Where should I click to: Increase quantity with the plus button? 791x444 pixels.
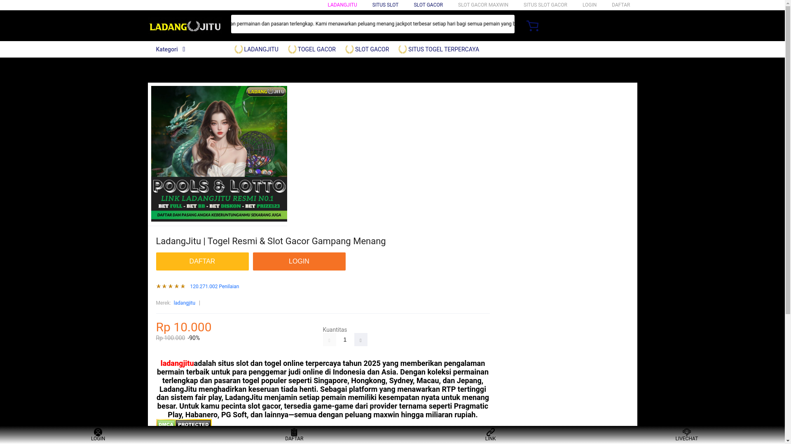360,340
